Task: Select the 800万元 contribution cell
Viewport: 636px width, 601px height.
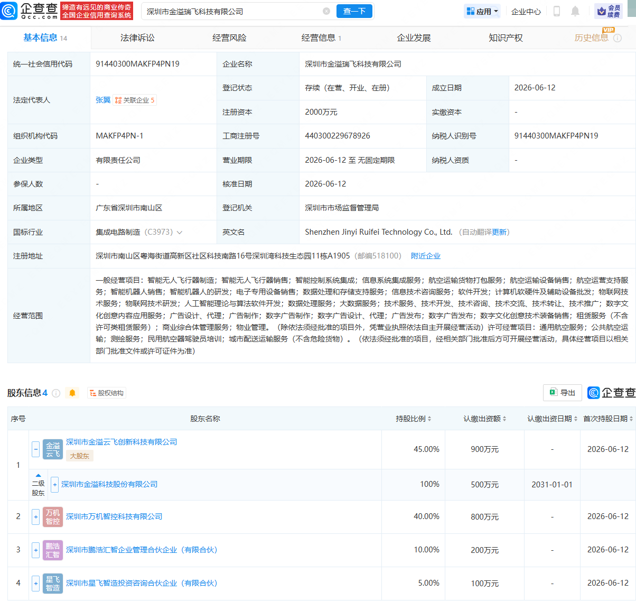Action: pyautogui.click(x=484, y=516)
